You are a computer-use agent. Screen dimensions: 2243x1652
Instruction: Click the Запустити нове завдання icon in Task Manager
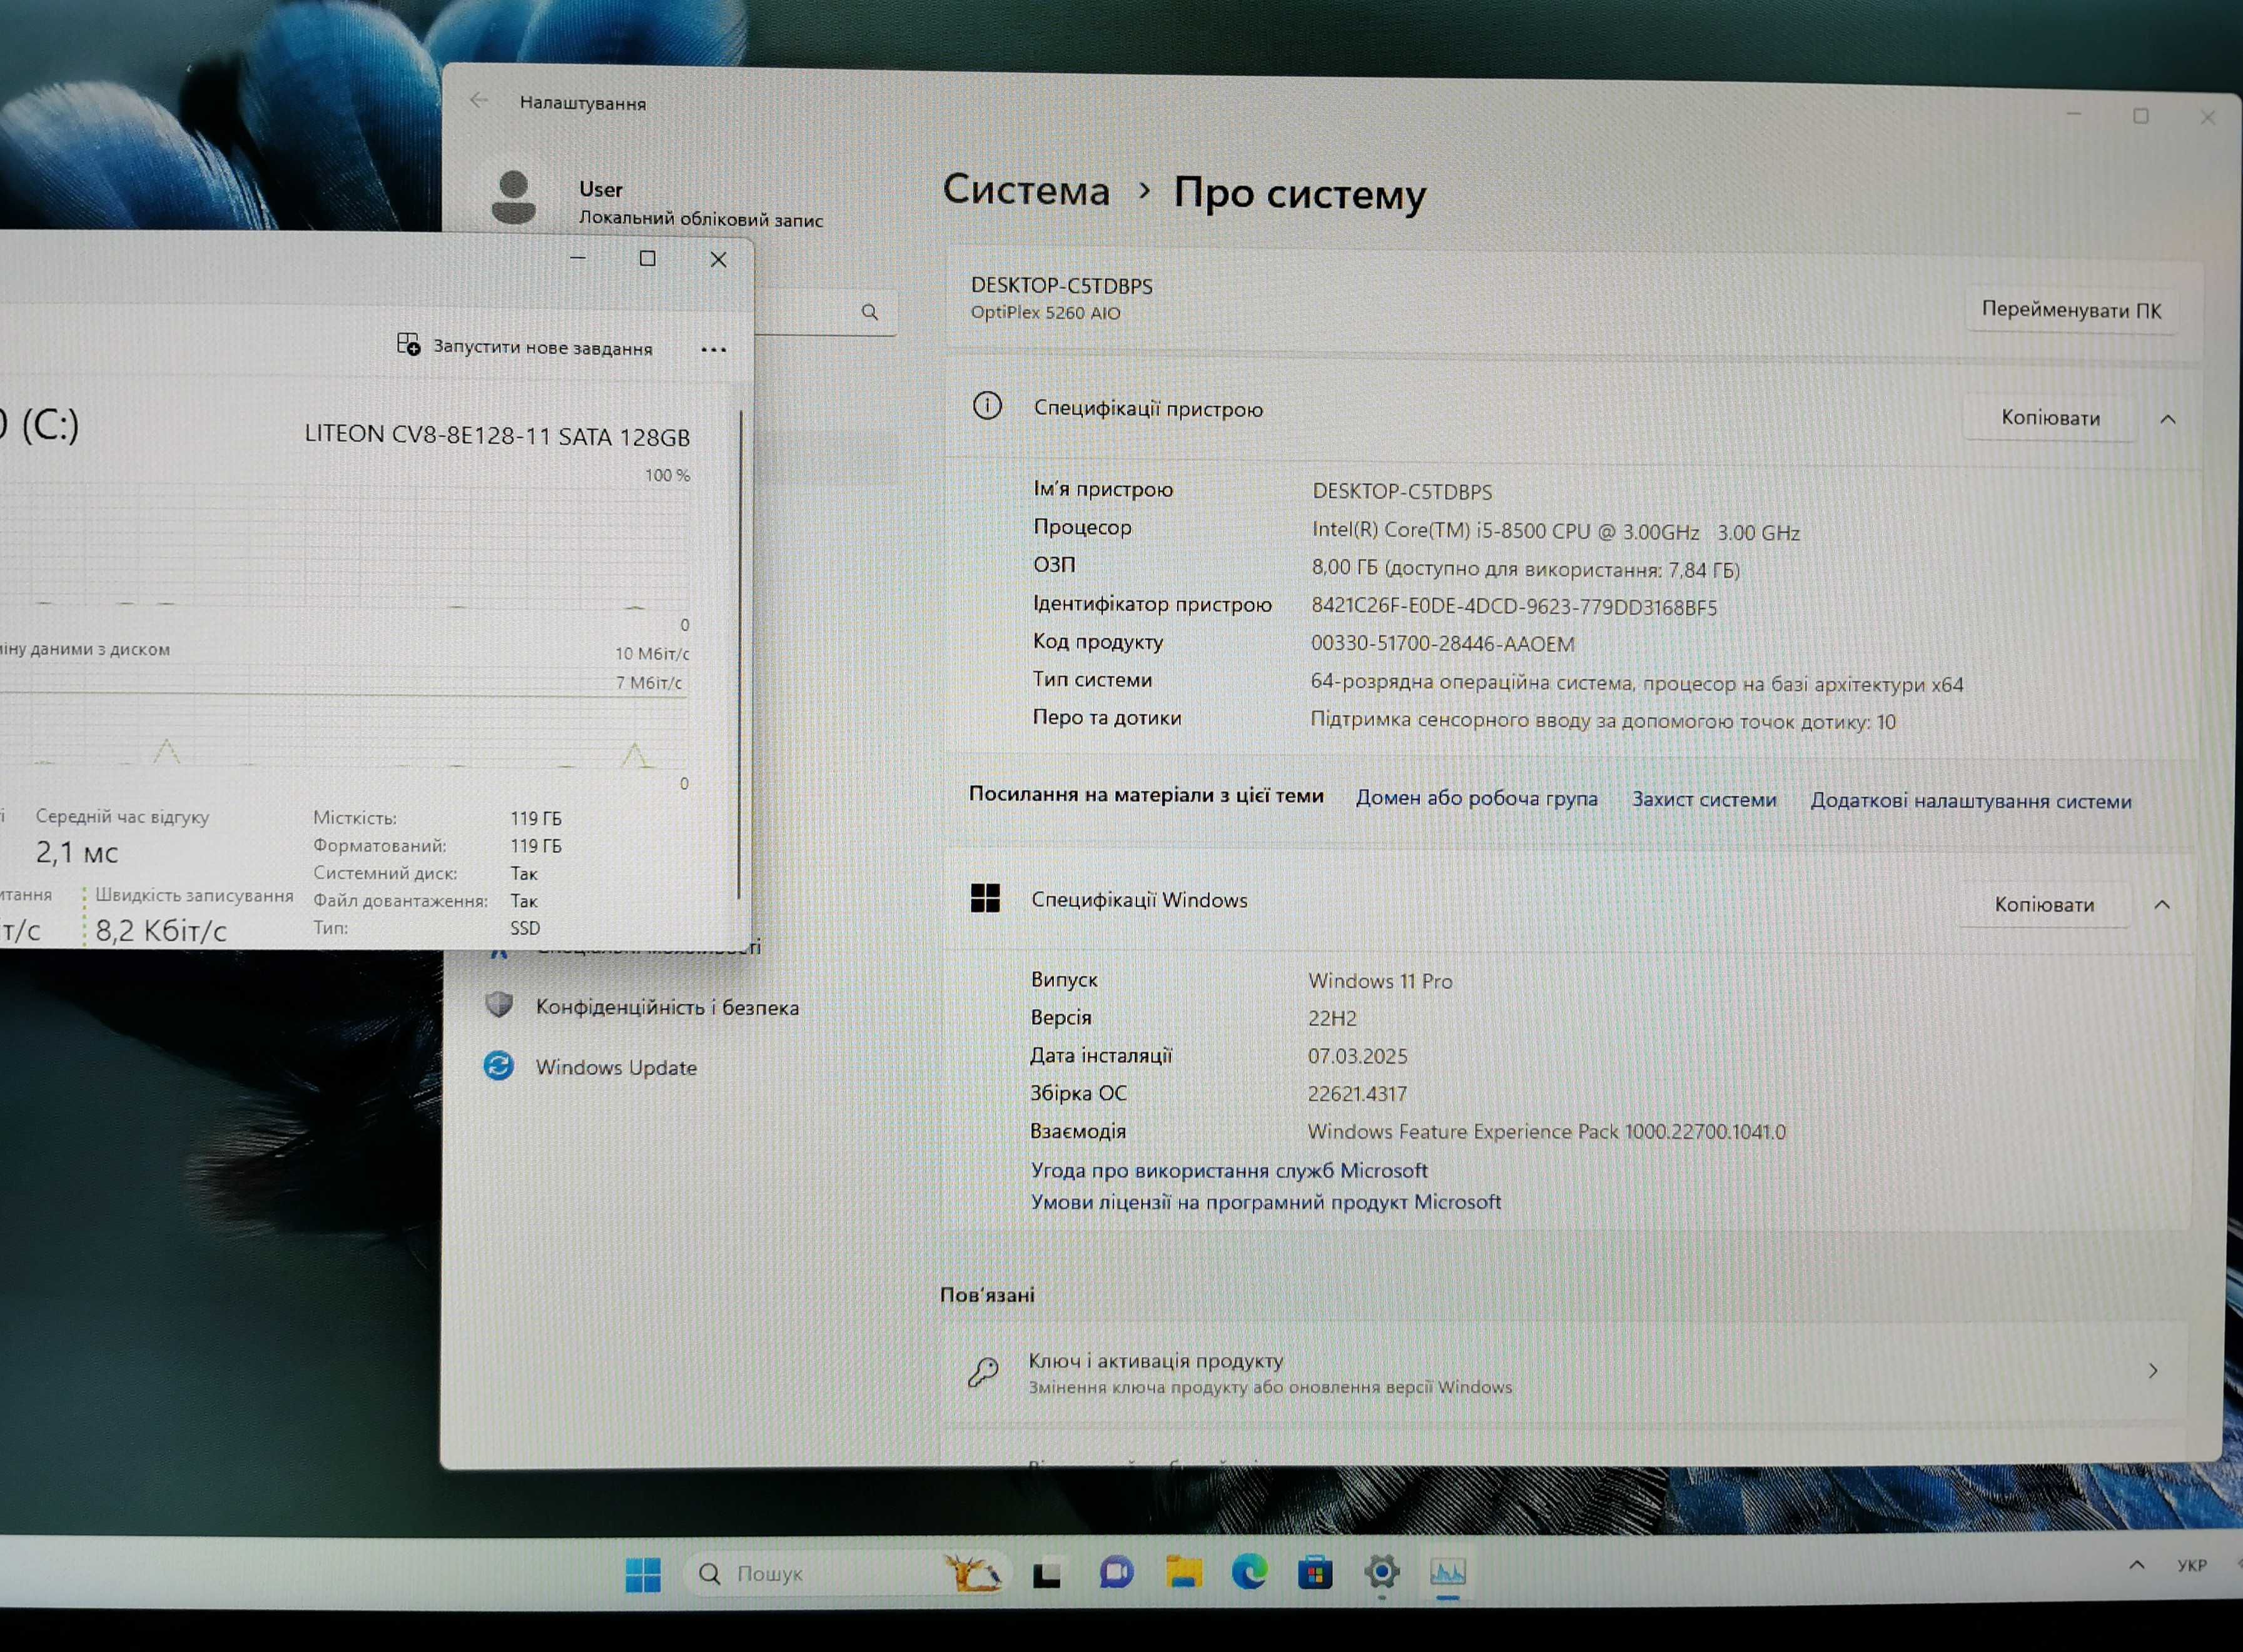pos(408,344)
